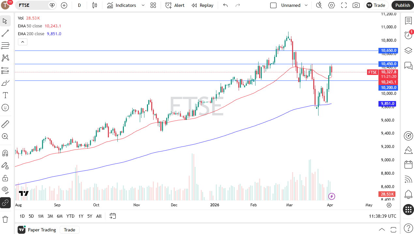The image size is (414, 234).
Task: Toggle lock all drawing tools
Action: pos(5,178)
